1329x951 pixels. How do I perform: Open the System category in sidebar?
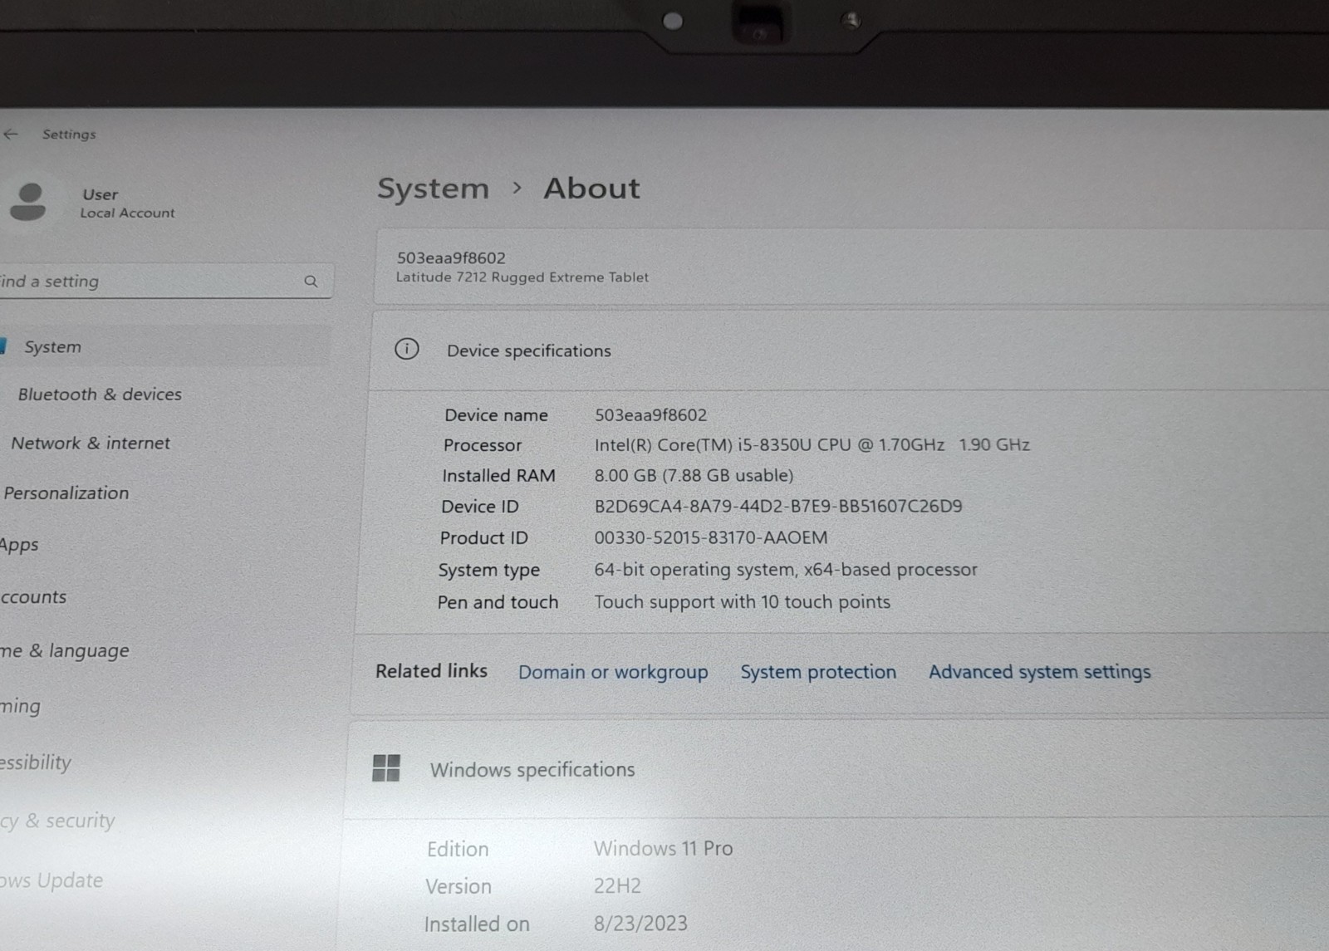(x=164, y=346)
